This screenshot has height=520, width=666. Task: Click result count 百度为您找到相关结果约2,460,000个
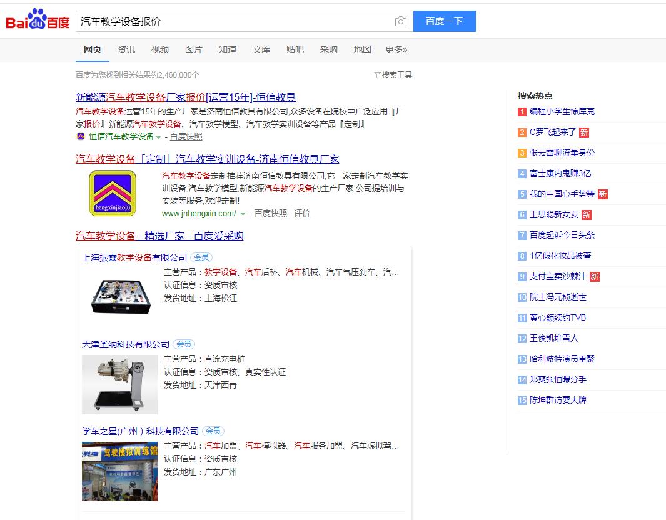[x=137, y=75]
